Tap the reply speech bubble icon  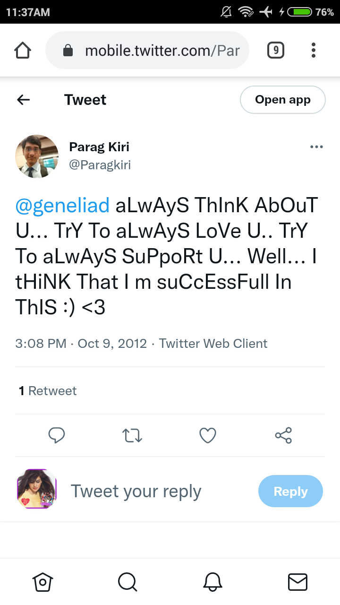[57, 435]
